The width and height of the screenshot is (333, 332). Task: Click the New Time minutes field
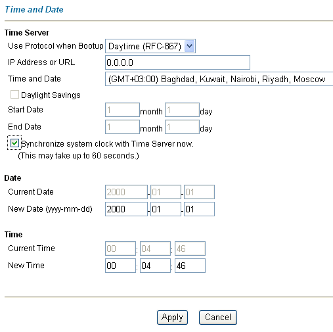(155, 266)
